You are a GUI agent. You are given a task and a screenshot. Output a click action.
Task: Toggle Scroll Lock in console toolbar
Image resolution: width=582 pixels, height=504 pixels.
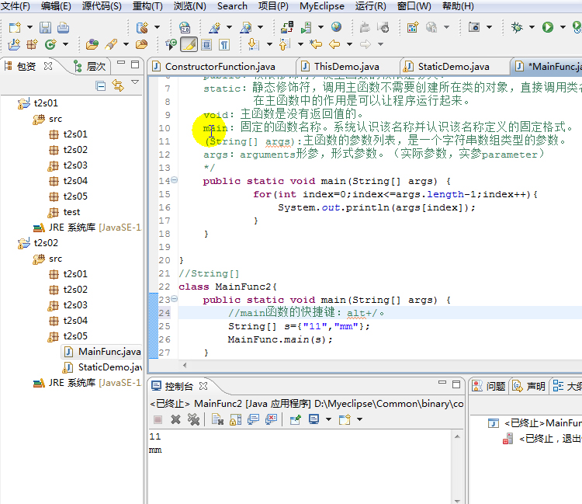(x=235, y=419)
